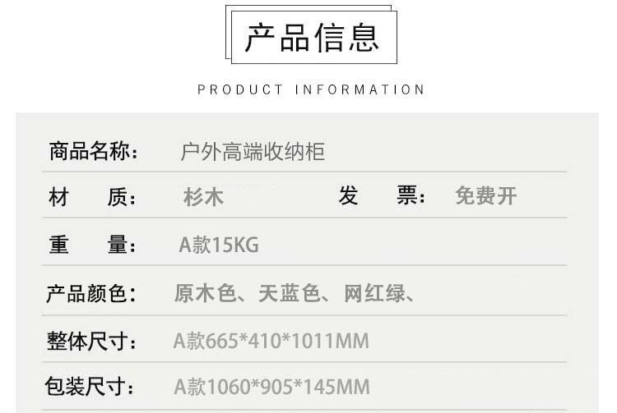
Task: Select the 材质 label
Action: pyautogui.click(x=94, y=197)
